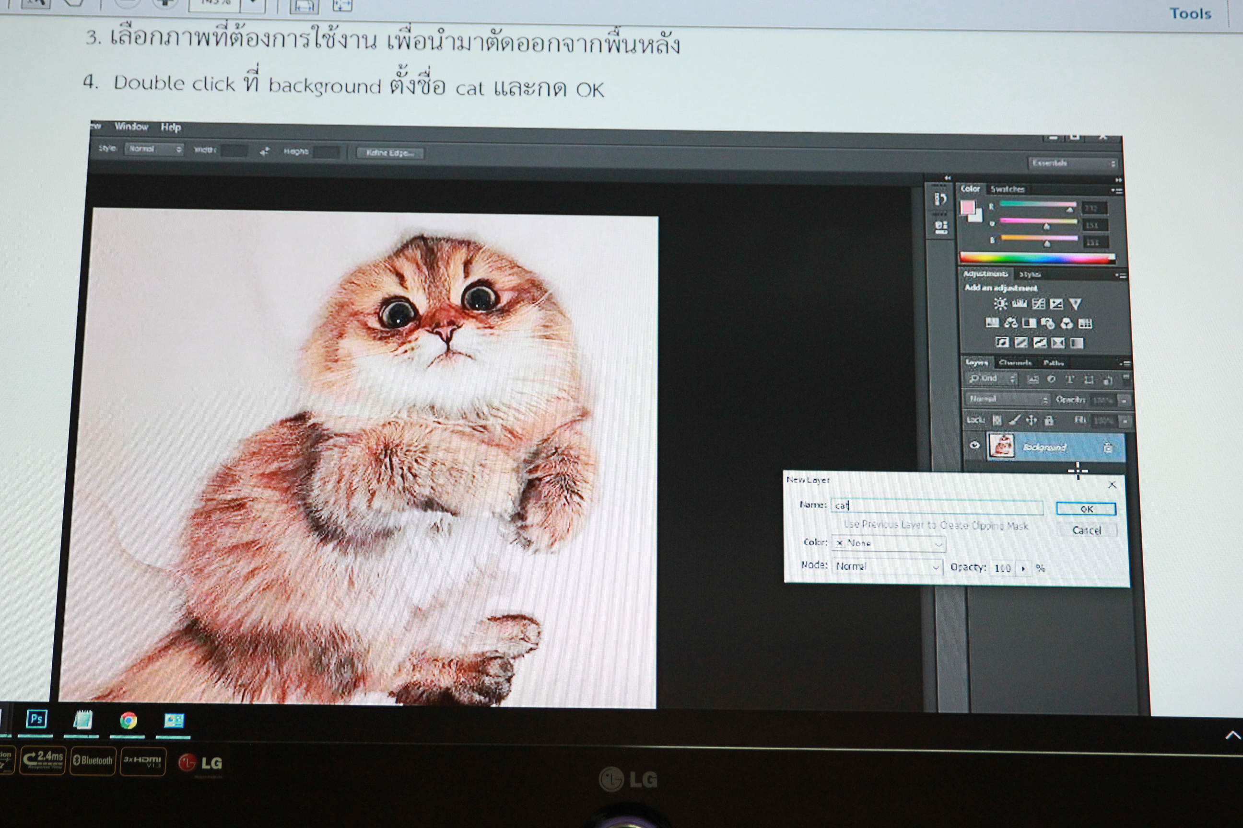Viewport: 1243px width, 828px height.
Task: Check Use Previous Layer to Create Clipping Mask
Action: point(837,524)
